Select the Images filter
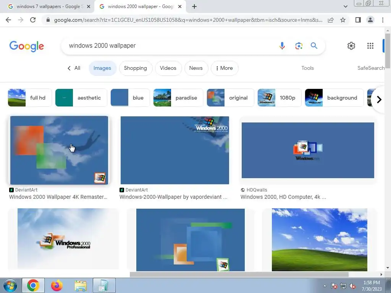This screenshot has height=293, width=391. (x=102, y=68)
